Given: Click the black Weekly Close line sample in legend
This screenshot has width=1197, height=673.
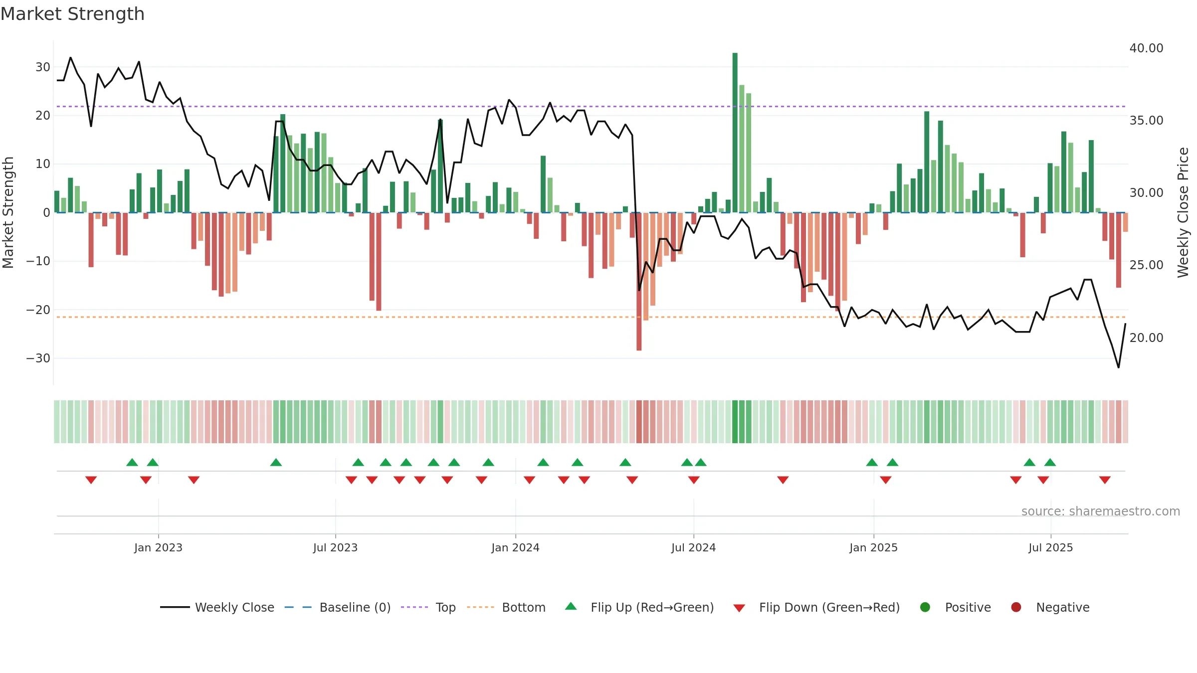Looking at the screenshot, I should coord(175,607).
